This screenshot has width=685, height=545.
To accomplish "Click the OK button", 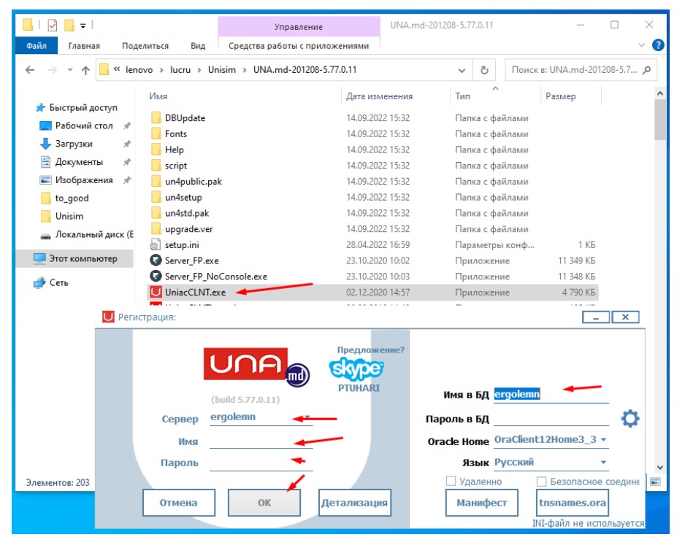I will [x=264, y=503].
